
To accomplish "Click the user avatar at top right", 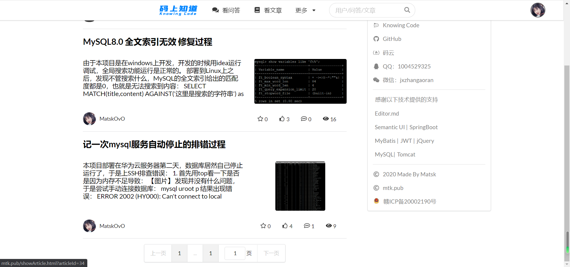I will pyautogui.click(x=537, y=10).
